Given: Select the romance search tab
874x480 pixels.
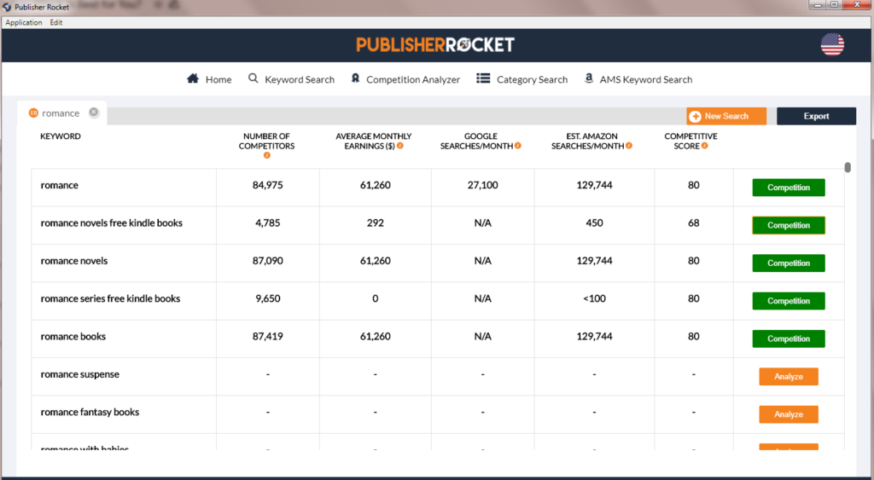Looking at the screenshot, I should (61, 113).
